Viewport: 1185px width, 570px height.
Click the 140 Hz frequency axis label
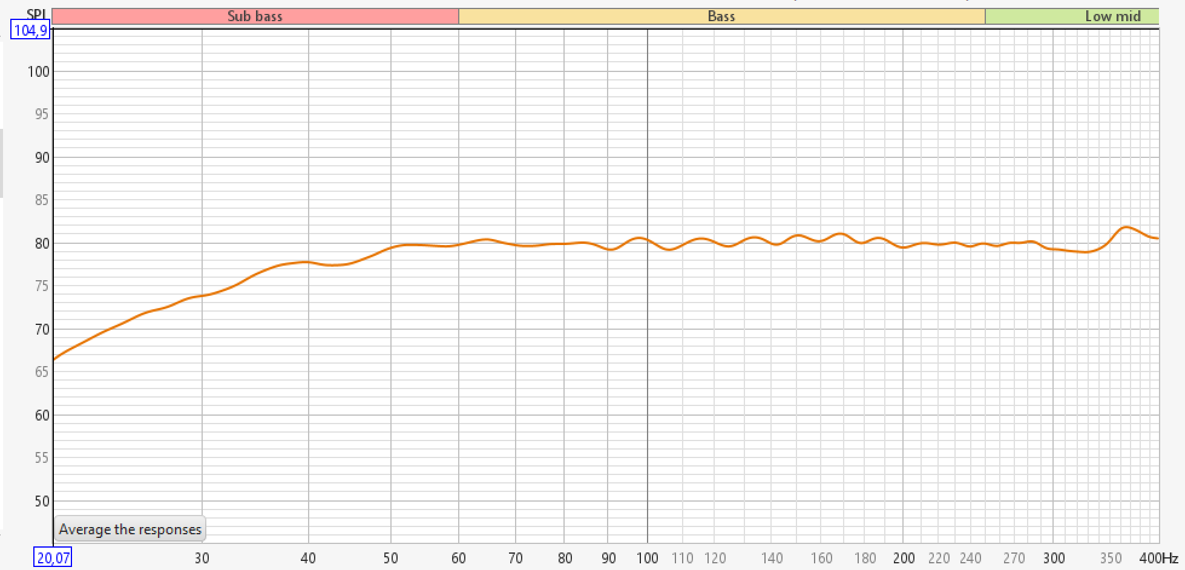point(772,558)
